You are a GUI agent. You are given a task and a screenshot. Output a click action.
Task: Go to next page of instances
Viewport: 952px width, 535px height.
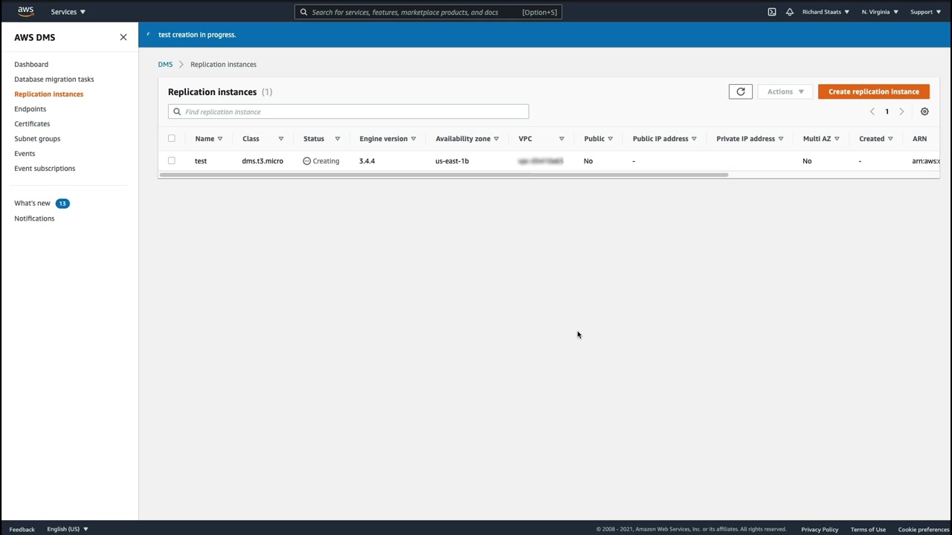[901, 111]
